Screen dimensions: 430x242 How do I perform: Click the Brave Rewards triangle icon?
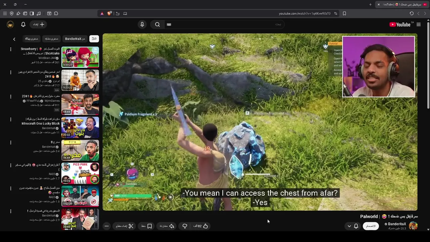[102, 13]
